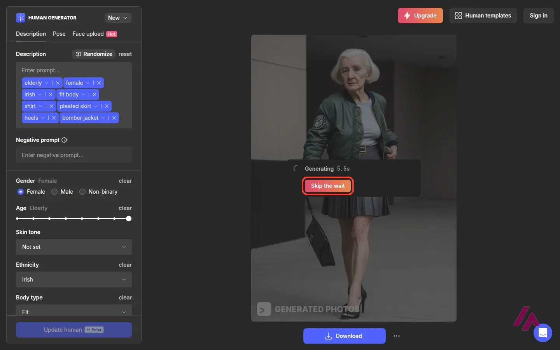The height and width of the screenshot is (350, 560).
Task: Open the chat support bubble
Action: (x=543, y=333)
